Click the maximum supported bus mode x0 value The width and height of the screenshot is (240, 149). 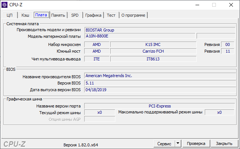220,112
